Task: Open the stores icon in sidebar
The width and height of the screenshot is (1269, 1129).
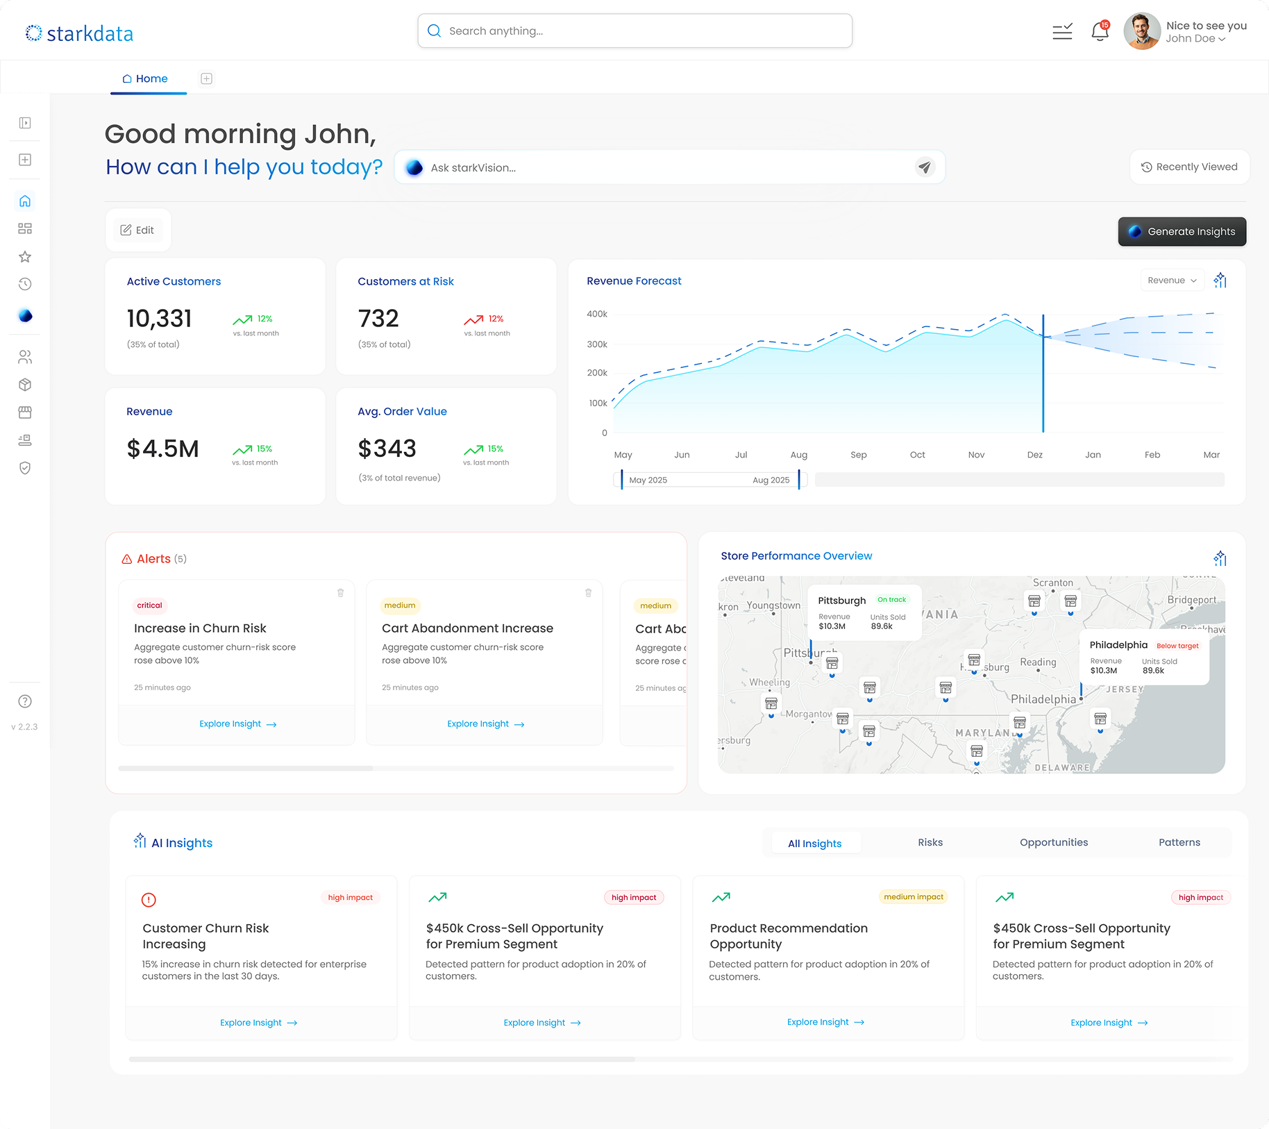Action: pos(25,412)
